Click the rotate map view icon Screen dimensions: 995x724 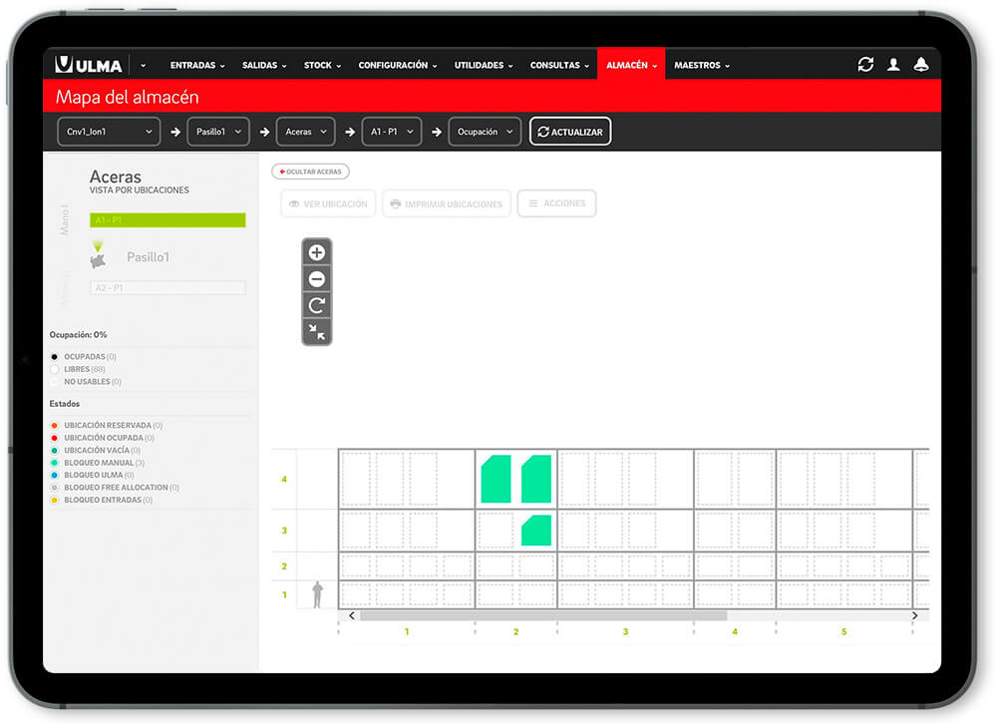[x=317, y=305]
